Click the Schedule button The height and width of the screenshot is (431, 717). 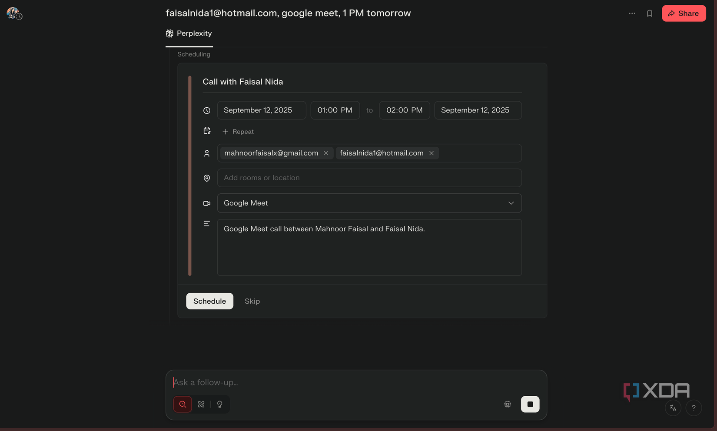pos(209,301)
